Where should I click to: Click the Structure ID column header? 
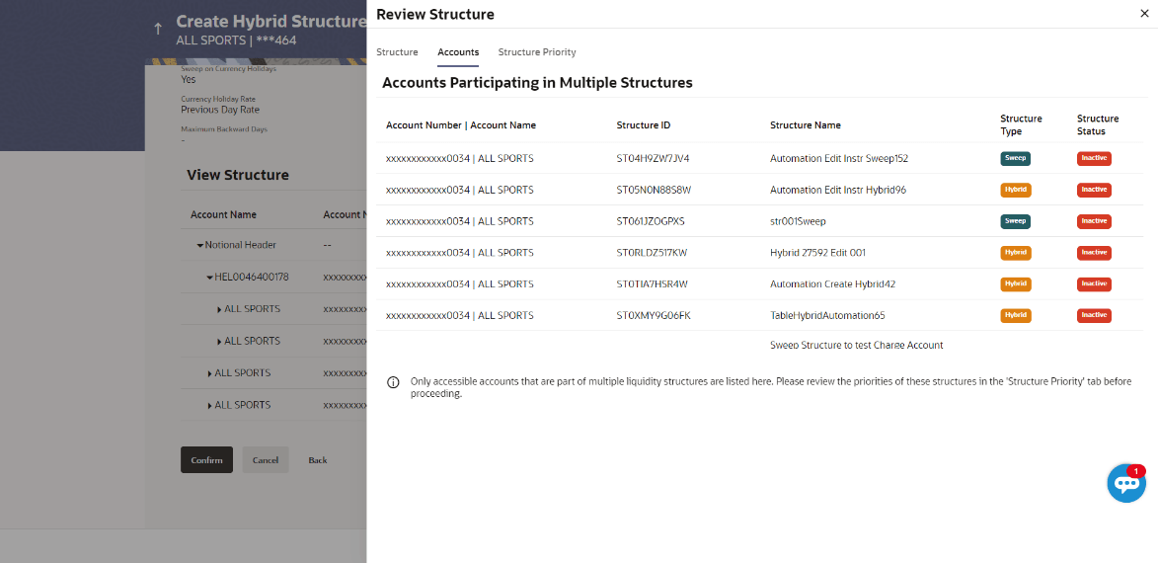[643, 125]
